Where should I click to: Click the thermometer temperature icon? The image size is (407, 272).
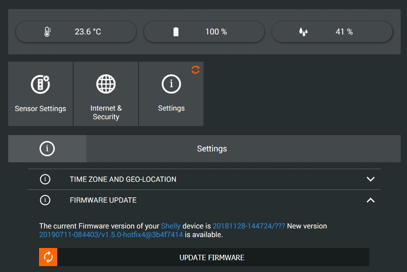point(48,32)
